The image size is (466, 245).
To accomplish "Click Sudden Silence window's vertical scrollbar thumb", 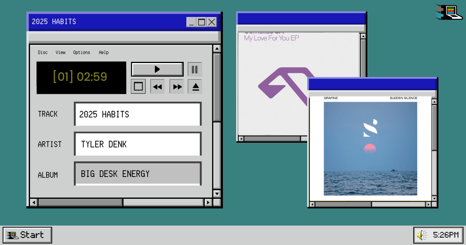I will coord(434,127).
